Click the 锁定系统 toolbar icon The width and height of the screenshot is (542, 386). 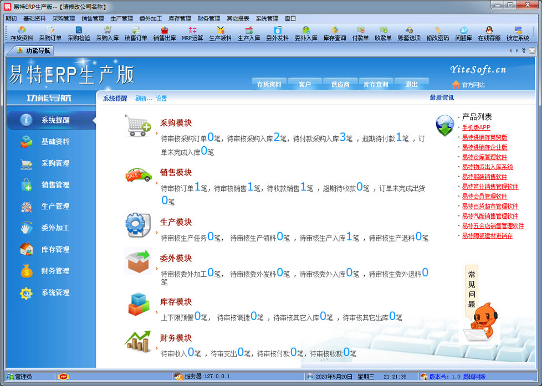518,34
